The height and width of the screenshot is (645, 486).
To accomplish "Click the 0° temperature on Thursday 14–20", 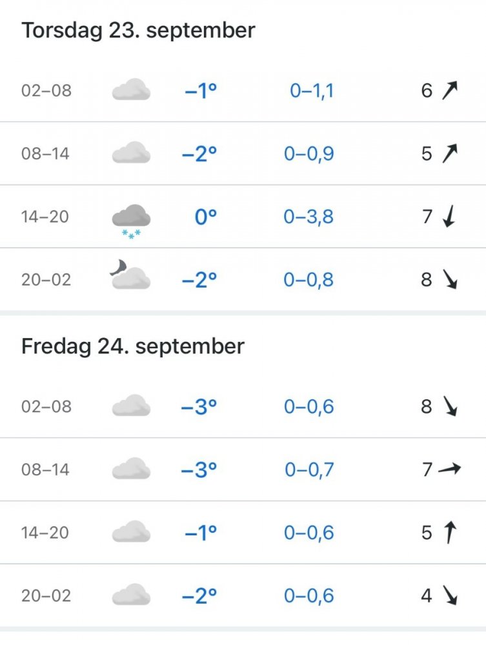I will point(205,217).
